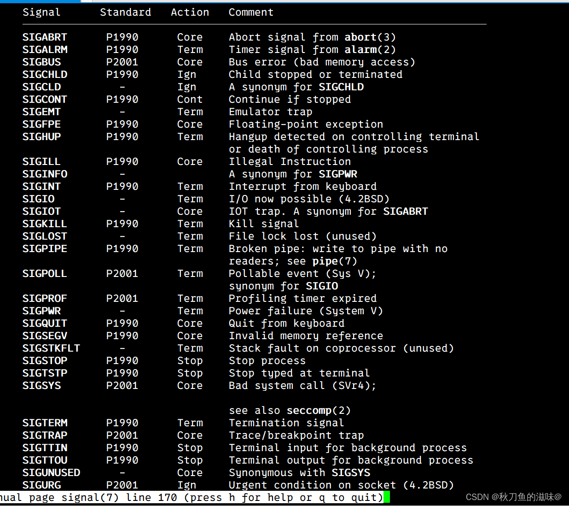Image resolution: width=569 pixels, height=506 pixels.
Task: Open the bold pipe(7) man page reference
Action: (334, 261)
